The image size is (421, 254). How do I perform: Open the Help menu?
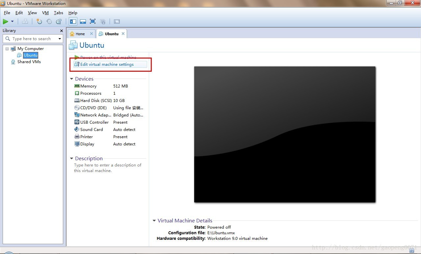coord(73,13)
